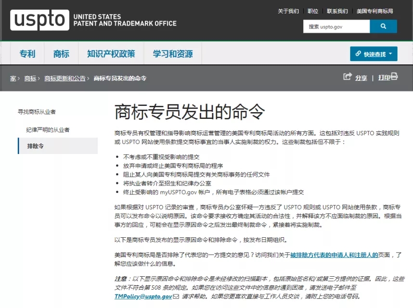Open the 专利 navigation tab
Image resolution: width=413 pixels, height=308 pixels.
(27, 54)
